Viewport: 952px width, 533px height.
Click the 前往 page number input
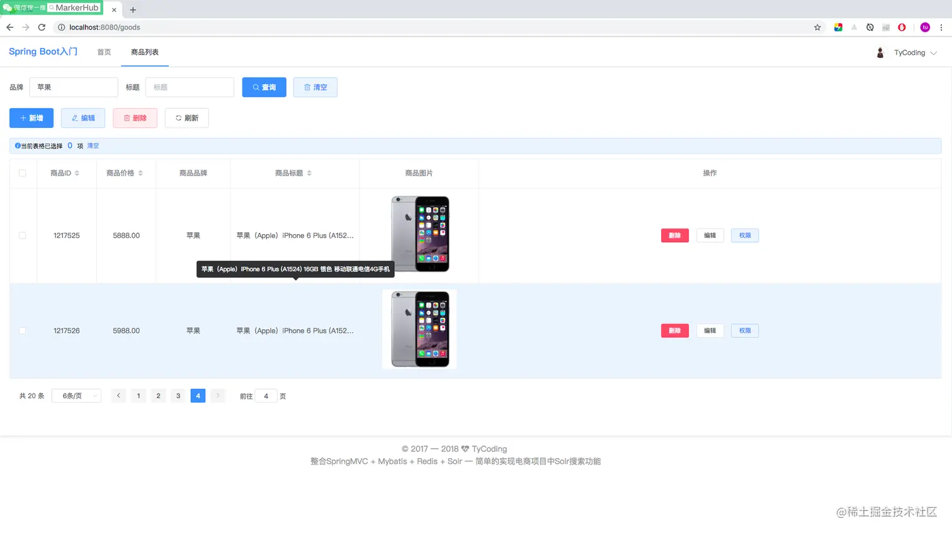tap(266, 396)
